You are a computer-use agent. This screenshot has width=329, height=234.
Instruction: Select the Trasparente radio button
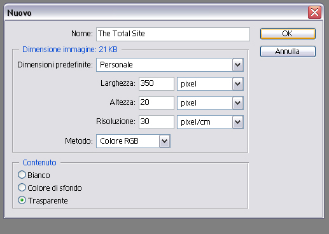22,200
